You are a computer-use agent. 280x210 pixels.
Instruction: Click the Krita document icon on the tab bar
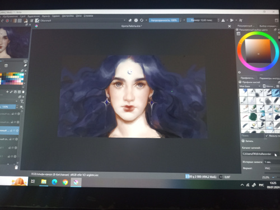(x=36, y=26)
